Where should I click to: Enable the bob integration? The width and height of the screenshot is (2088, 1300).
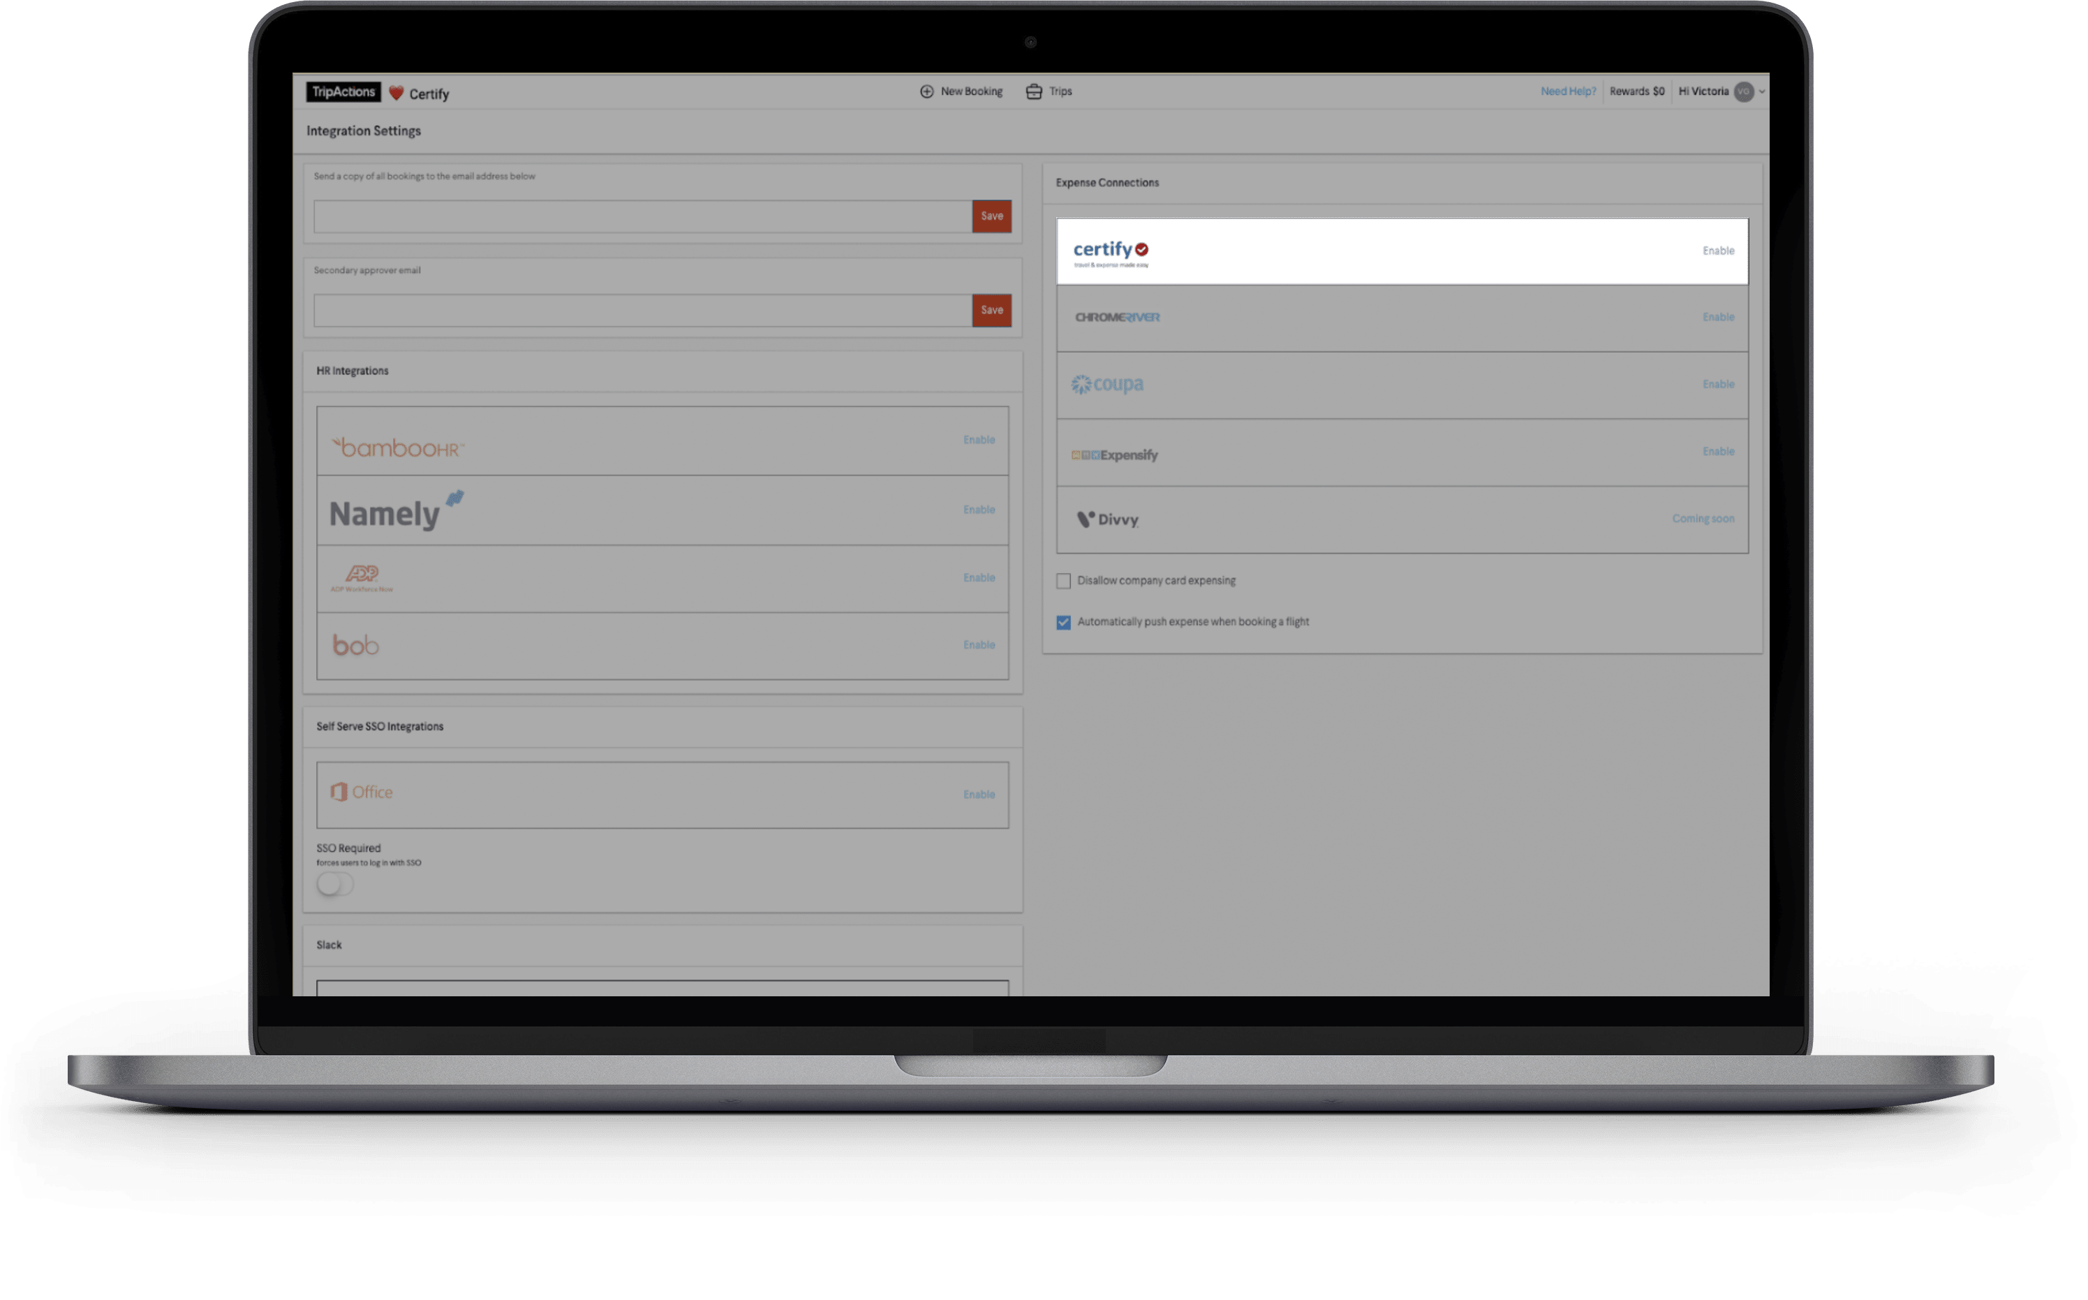click(978, 645)
